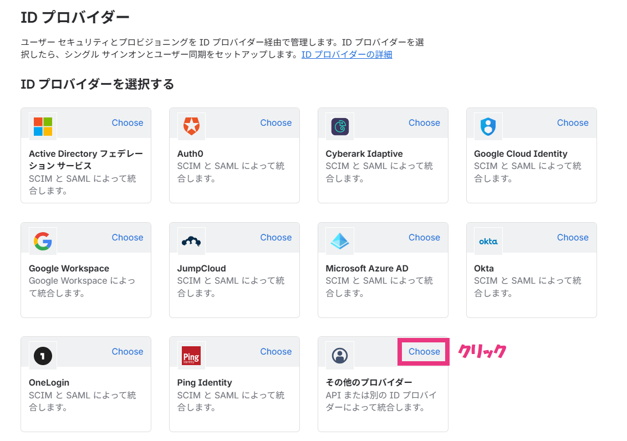Choose その他のプロバイダー option
This screenshot has width=627, height=441.
tap(424, 351)
